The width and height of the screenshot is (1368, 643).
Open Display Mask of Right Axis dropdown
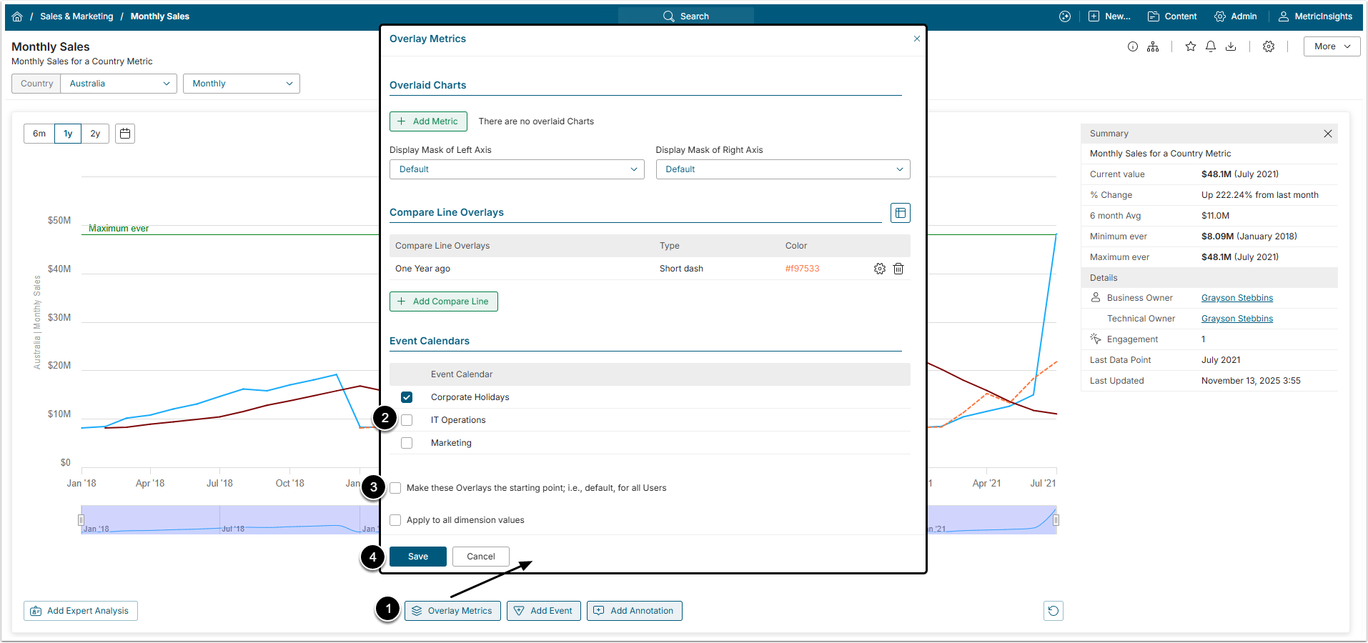click(783, 169)
